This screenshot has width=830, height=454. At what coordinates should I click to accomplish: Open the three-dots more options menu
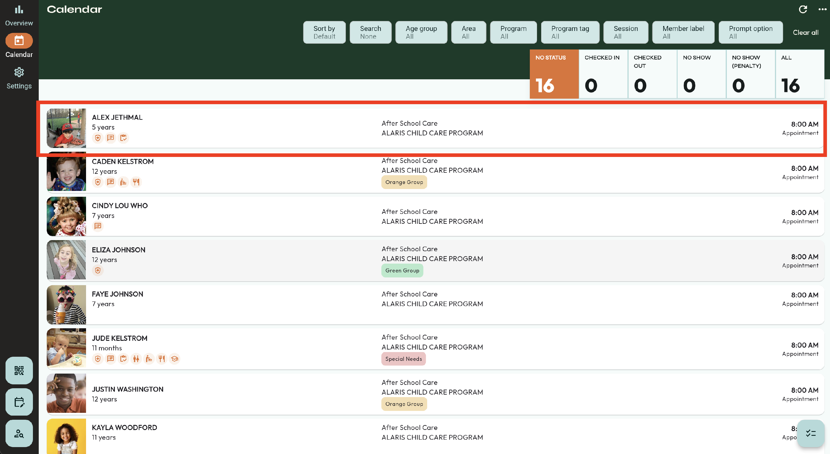pos(822,9)
